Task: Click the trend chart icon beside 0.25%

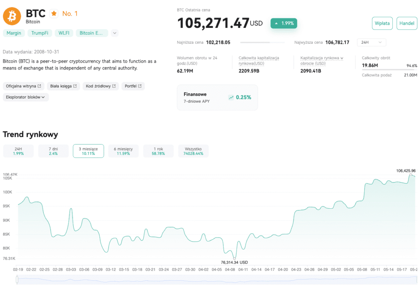Action: [x=231, y=97]
